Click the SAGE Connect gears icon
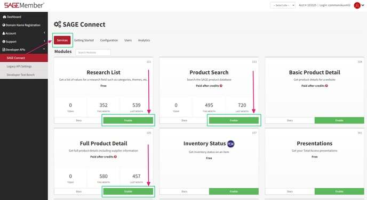This screenshot has height=200, width=367. click(x=58, y=24)
